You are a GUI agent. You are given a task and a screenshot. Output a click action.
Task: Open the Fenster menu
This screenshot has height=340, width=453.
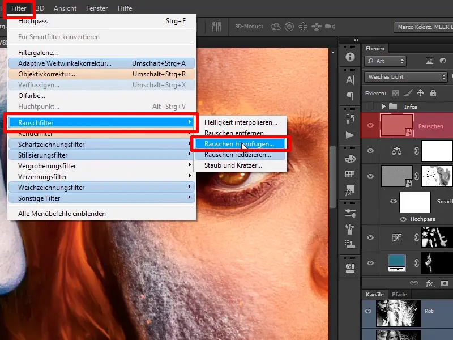point(97,8)
